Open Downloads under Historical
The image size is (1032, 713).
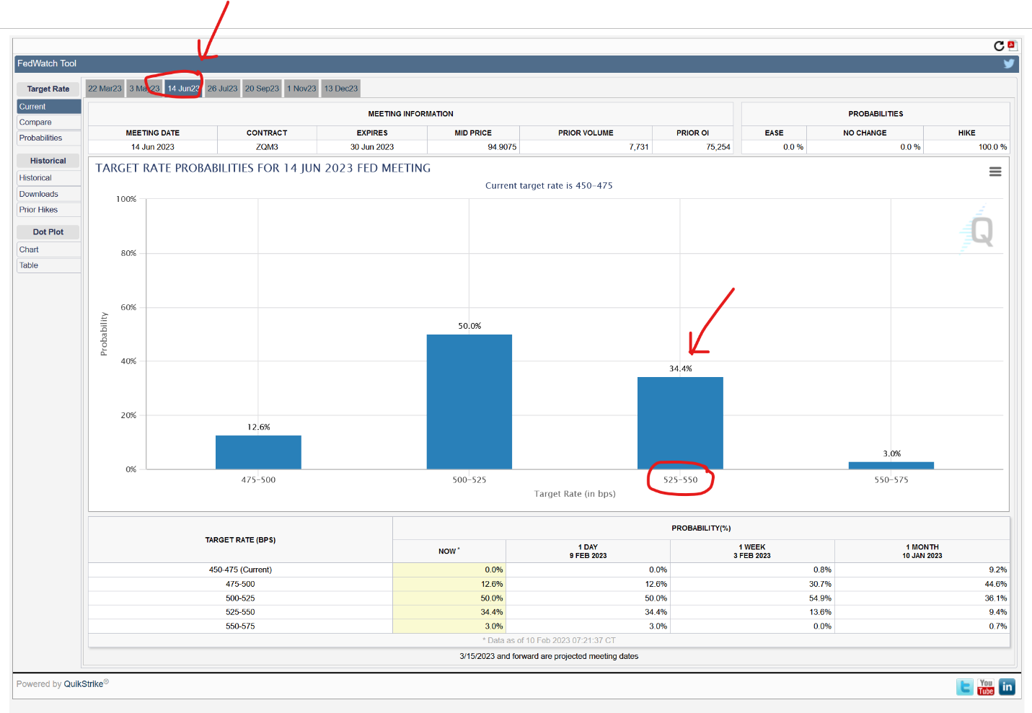pos(39,194)
